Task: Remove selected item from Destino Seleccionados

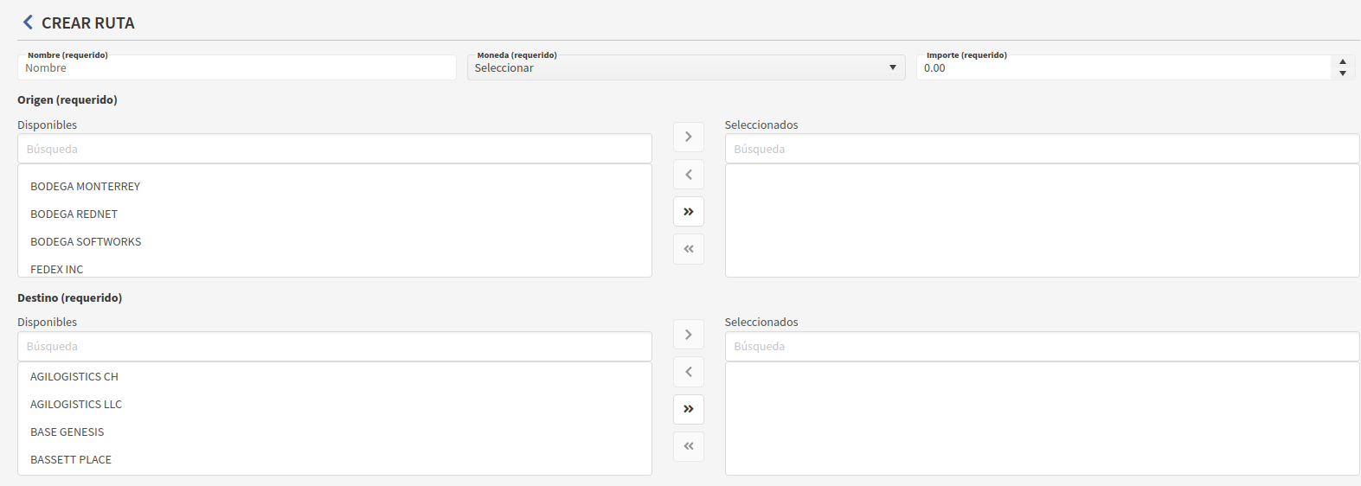Action: point(688,372)
